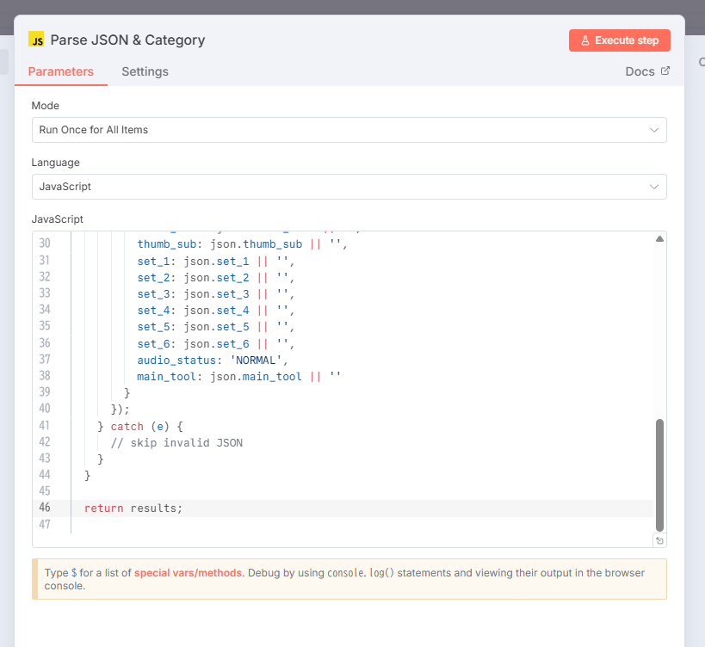Screen dimensions: 705x647
Task: Select the Parameters tab
Action: click(x=60, y=71)
